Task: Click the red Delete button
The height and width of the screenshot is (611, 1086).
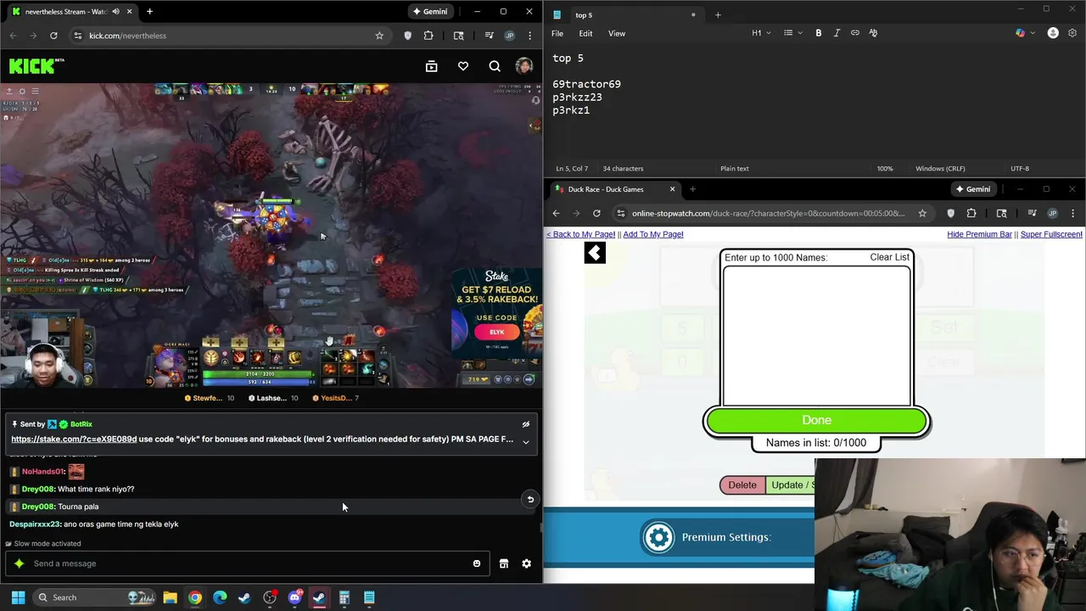Action: pos(742,485)
